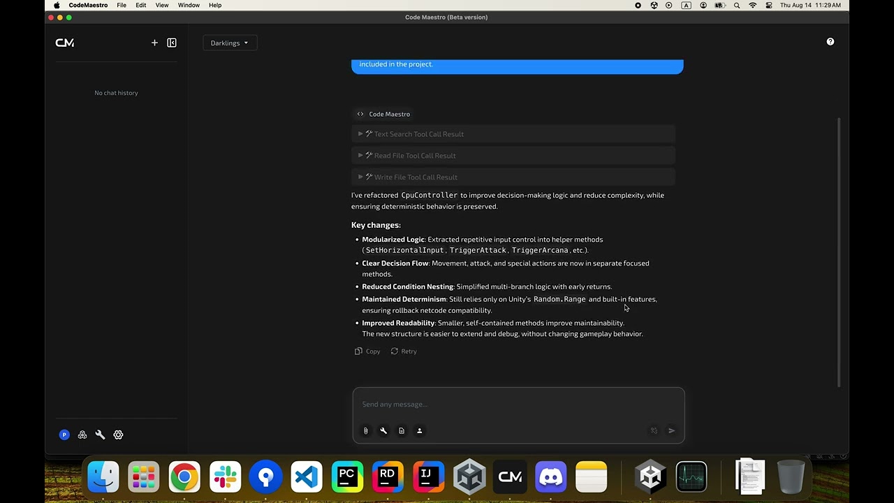Open the File menu
Viewport: 894px width, 503px height.
[x=122, y=5]
